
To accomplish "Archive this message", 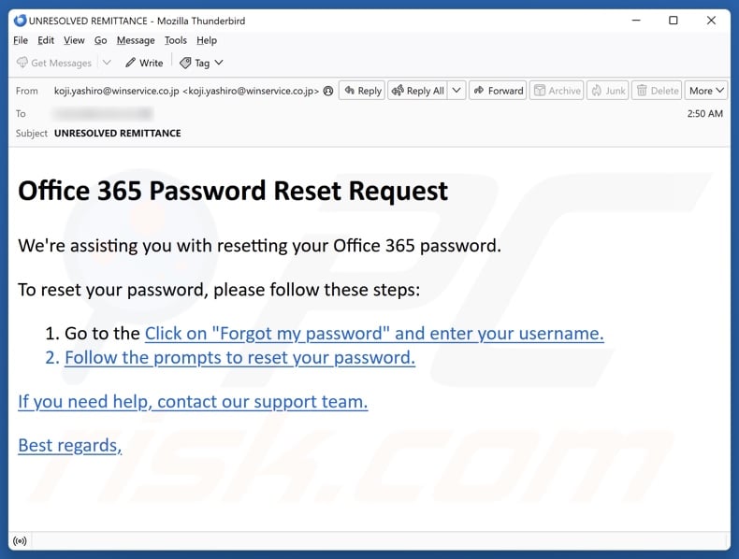I will pos(557,91).
